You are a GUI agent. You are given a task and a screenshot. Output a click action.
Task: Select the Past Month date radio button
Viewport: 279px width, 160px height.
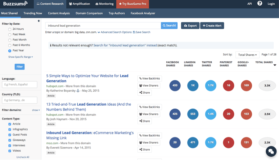point(10,40)
